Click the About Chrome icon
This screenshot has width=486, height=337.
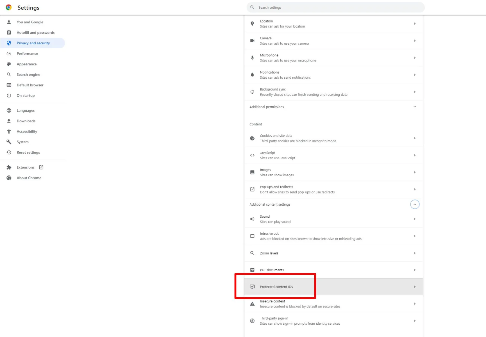[9, 178]
